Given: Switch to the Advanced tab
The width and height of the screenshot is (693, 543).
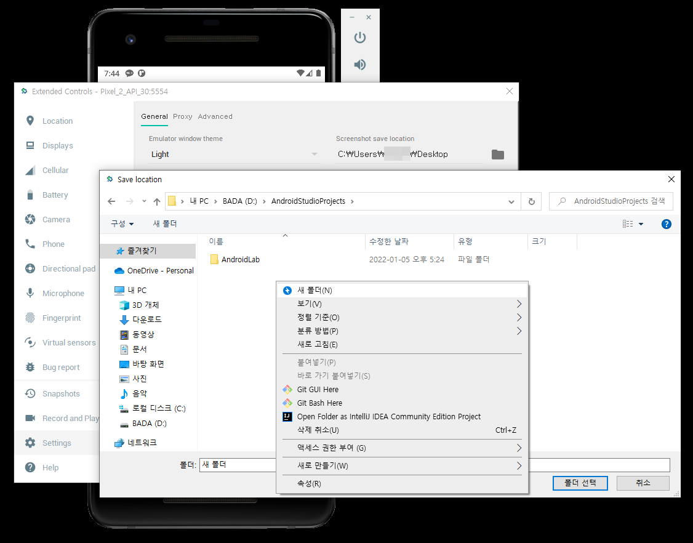Looking at the screenshot, I should pos(215,116).
